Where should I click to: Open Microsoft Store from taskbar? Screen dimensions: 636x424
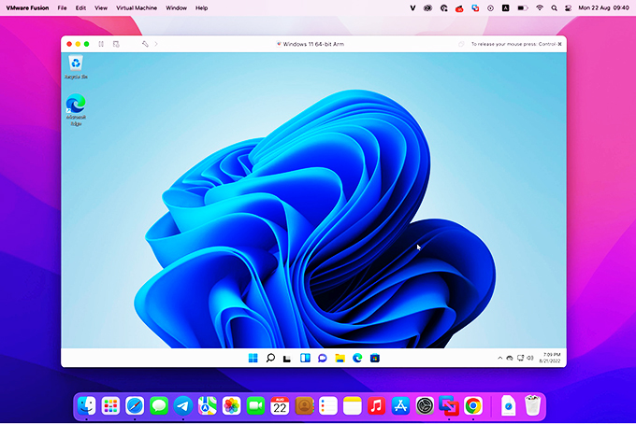pos(374,358)
